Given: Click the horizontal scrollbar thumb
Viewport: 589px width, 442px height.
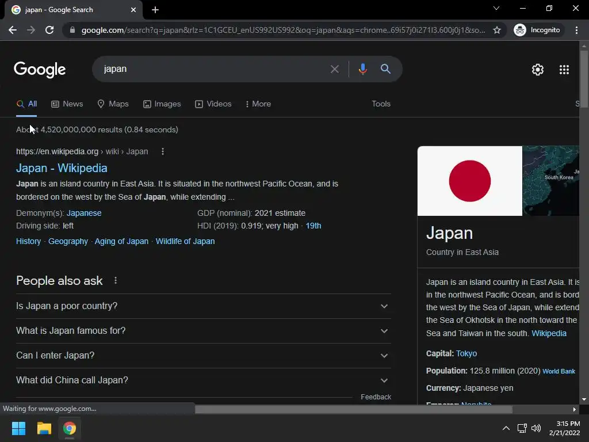Looking at the screenshot, I should pyautogui.click(x=354, y=409).
